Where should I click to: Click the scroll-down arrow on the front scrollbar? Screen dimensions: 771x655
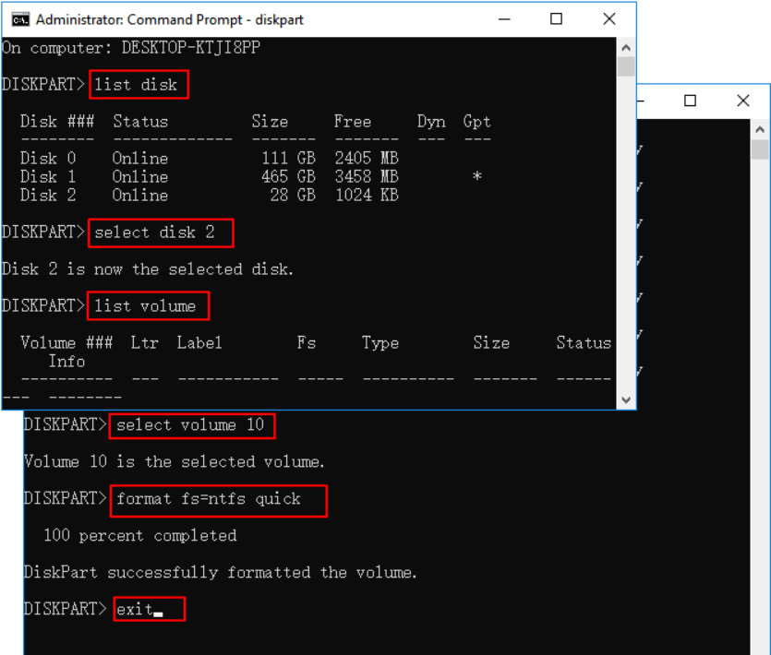point(628,398)
